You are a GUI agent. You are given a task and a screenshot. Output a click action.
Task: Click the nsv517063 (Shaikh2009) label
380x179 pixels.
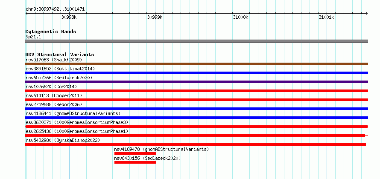(x=54, y=60)
